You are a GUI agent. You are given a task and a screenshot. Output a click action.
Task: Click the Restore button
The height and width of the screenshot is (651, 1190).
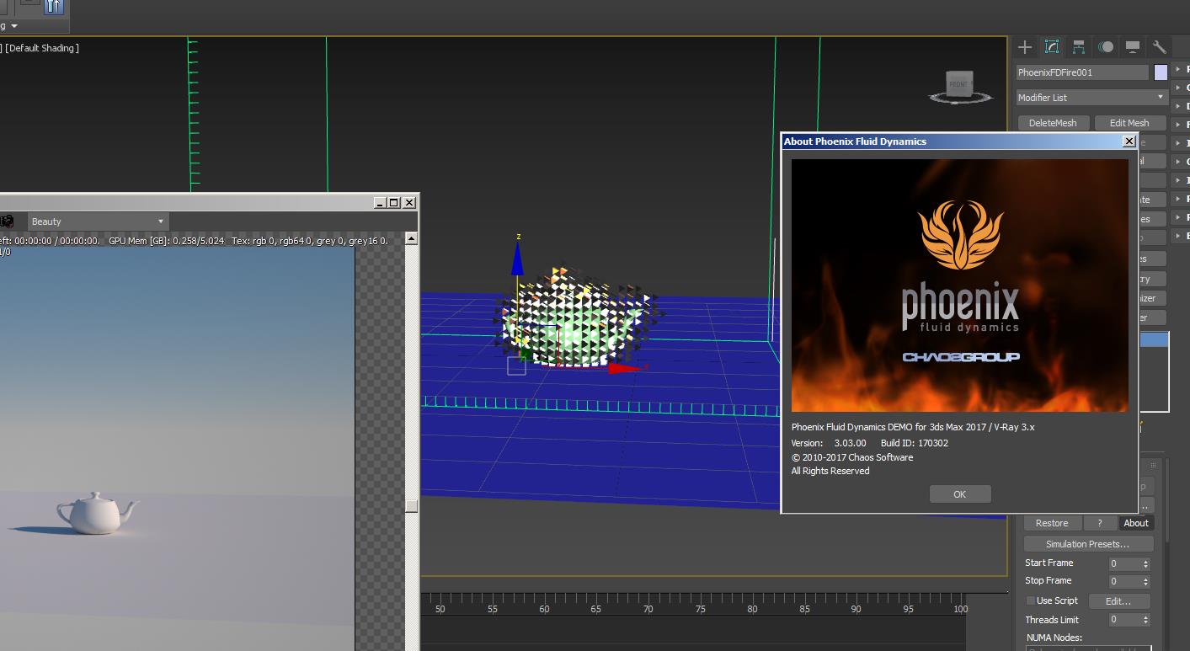point(1052,523)
